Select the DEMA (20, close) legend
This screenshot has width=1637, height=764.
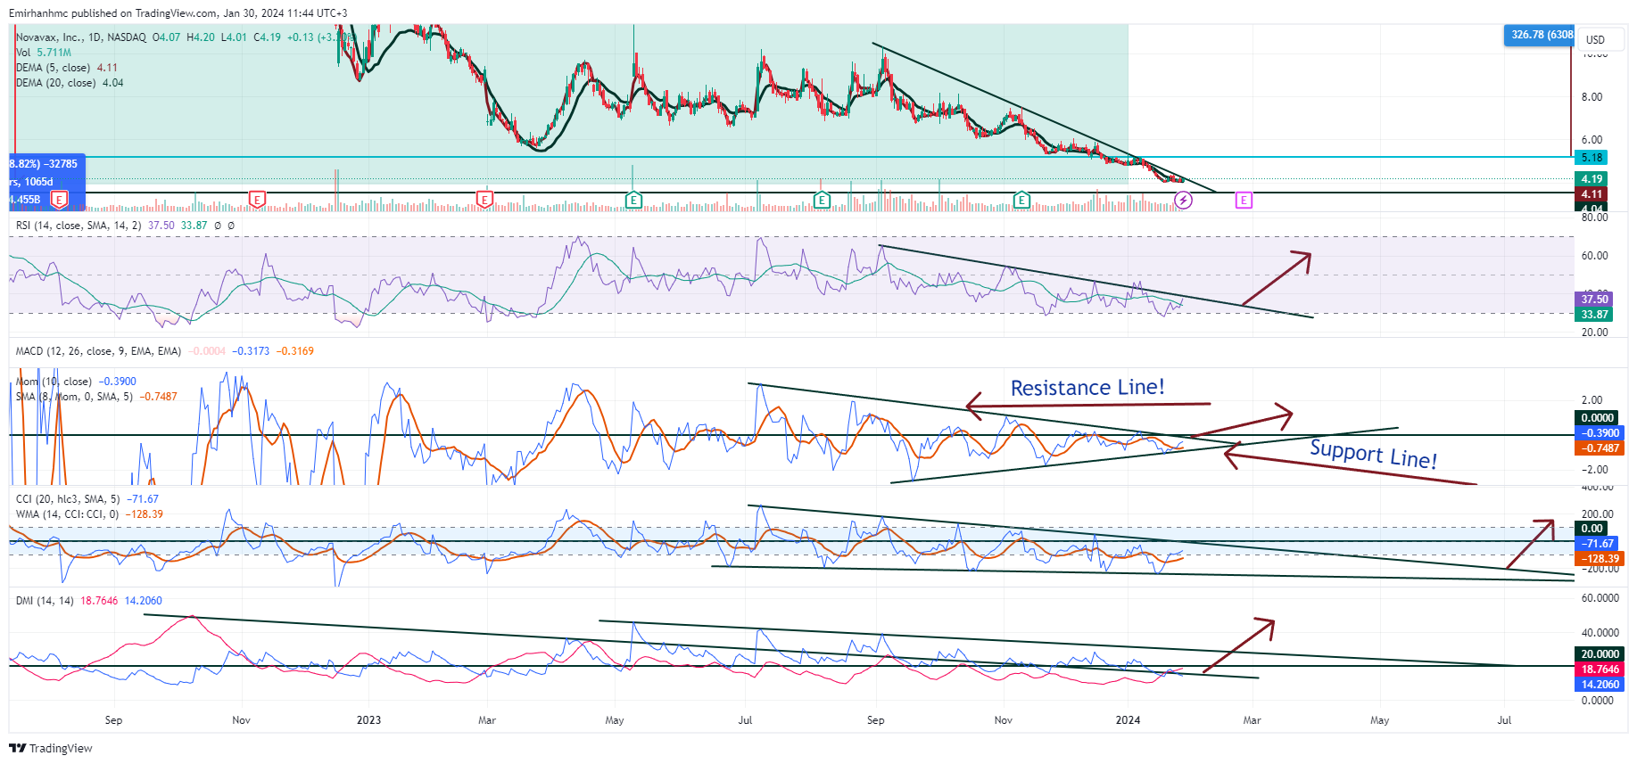pyautogui.click(x=70, y=83)
